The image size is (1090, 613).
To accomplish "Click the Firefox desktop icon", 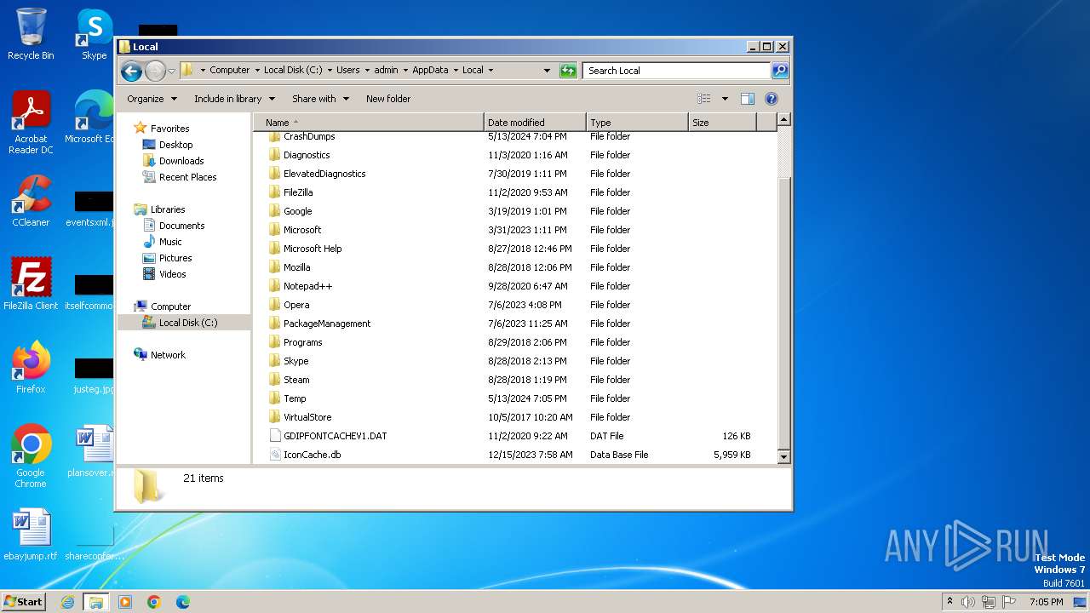I will point(31,368).
